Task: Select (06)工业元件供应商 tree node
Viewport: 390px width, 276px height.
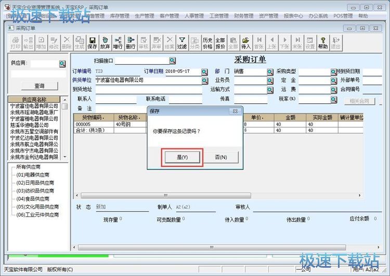Action: [x=37, y=215]
